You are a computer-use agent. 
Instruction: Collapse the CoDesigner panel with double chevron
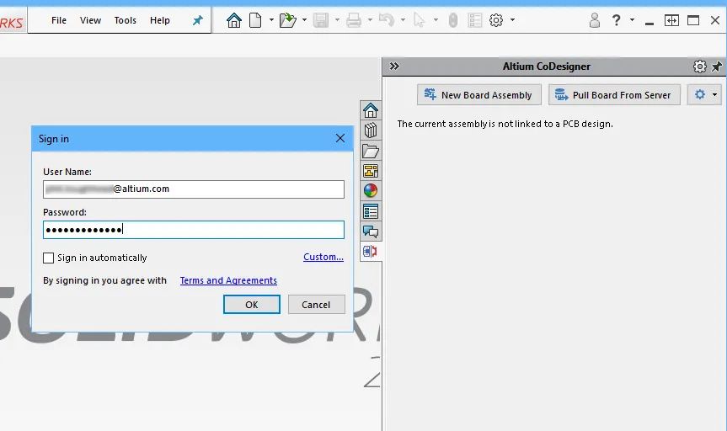pyautogui.click(x=394, y=67)
